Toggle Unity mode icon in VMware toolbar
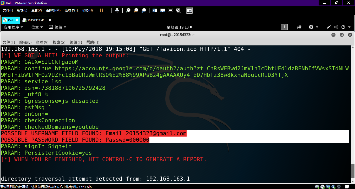Viewport: 355px width, 189px height. (x=178, y=10)
